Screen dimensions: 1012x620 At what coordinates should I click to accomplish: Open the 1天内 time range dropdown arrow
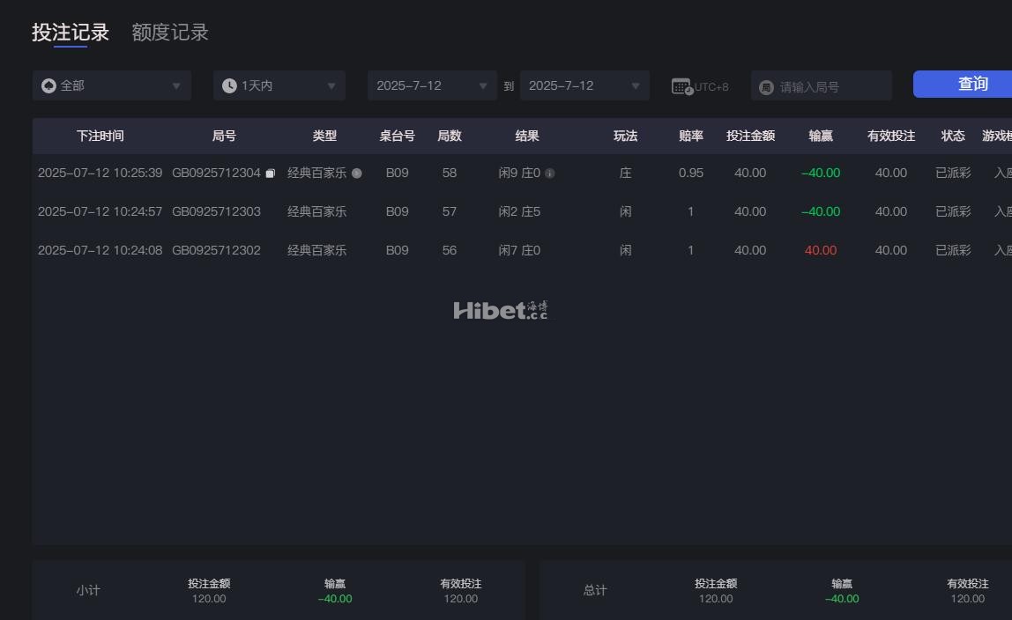[x=331, y=85]
